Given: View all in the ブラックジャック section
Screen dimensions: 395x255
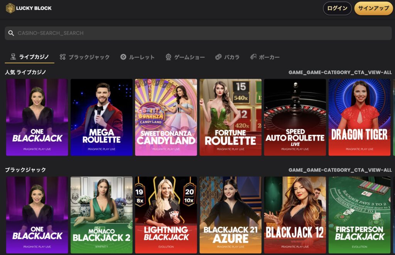Looking at the screenshot, I should 340,170.
